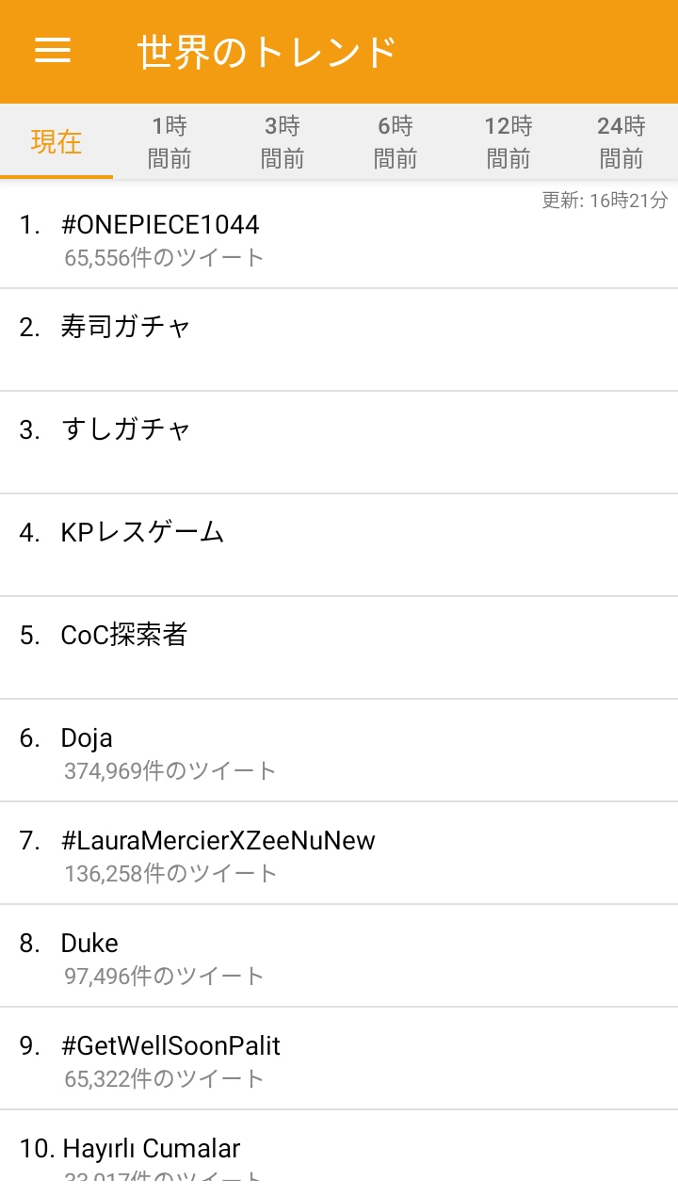678x1196 pixels.
Task: Open the hamburger navigation menu
Action: tap(53, 51)
